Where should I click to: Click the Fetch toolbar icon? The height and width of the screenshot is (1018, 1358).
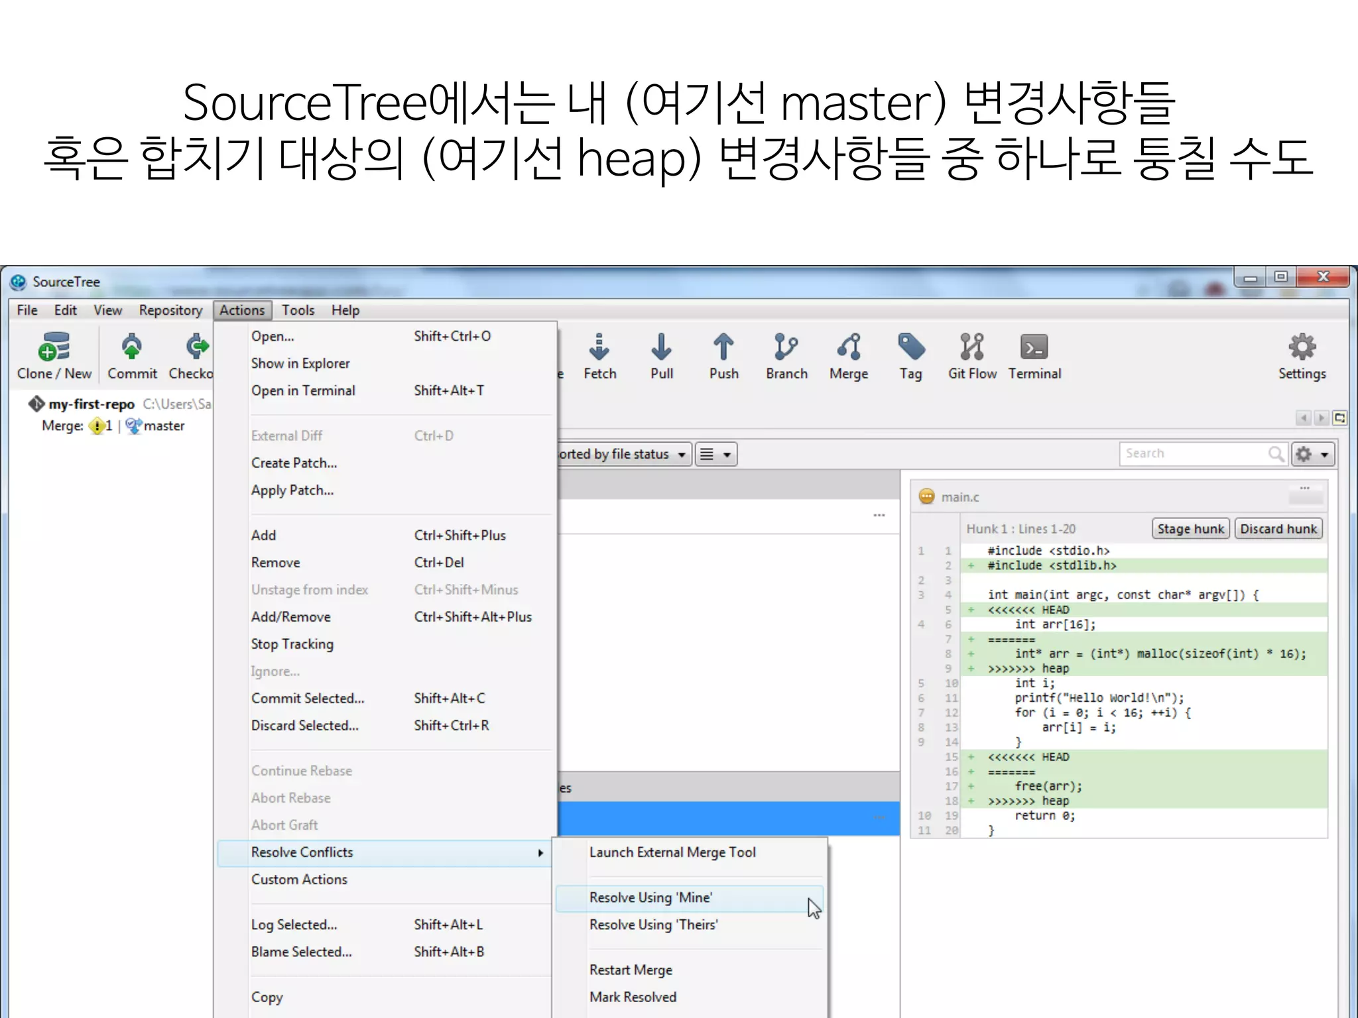coord(599,347)
